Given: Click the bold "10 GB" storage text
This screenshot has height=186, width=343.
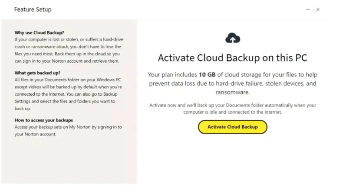Looking at the screenshot, I should pos(207,74).
